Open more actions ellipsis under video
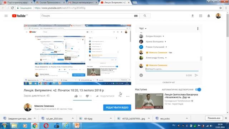 click(128, 96)
